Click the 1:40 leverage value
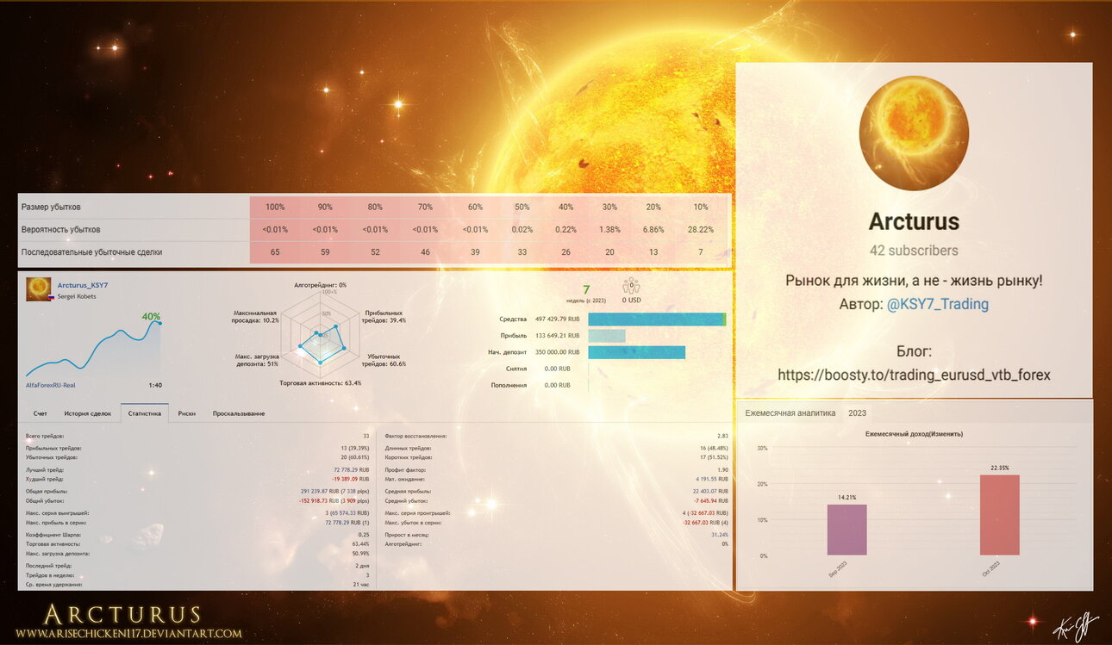 155,385
